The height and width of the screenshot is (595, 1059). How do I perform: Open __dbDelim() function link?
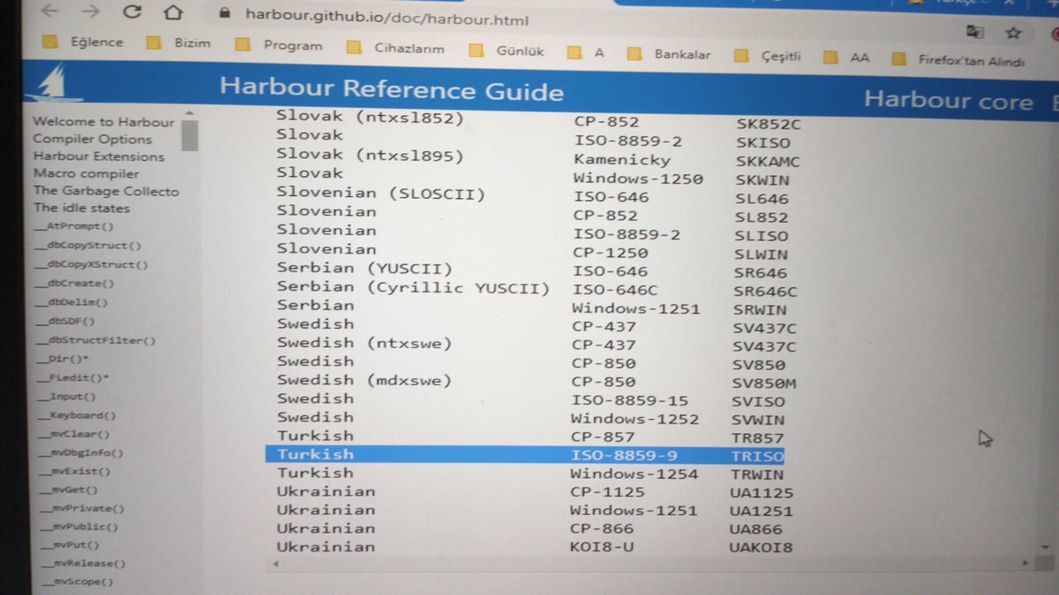[72, 302]
